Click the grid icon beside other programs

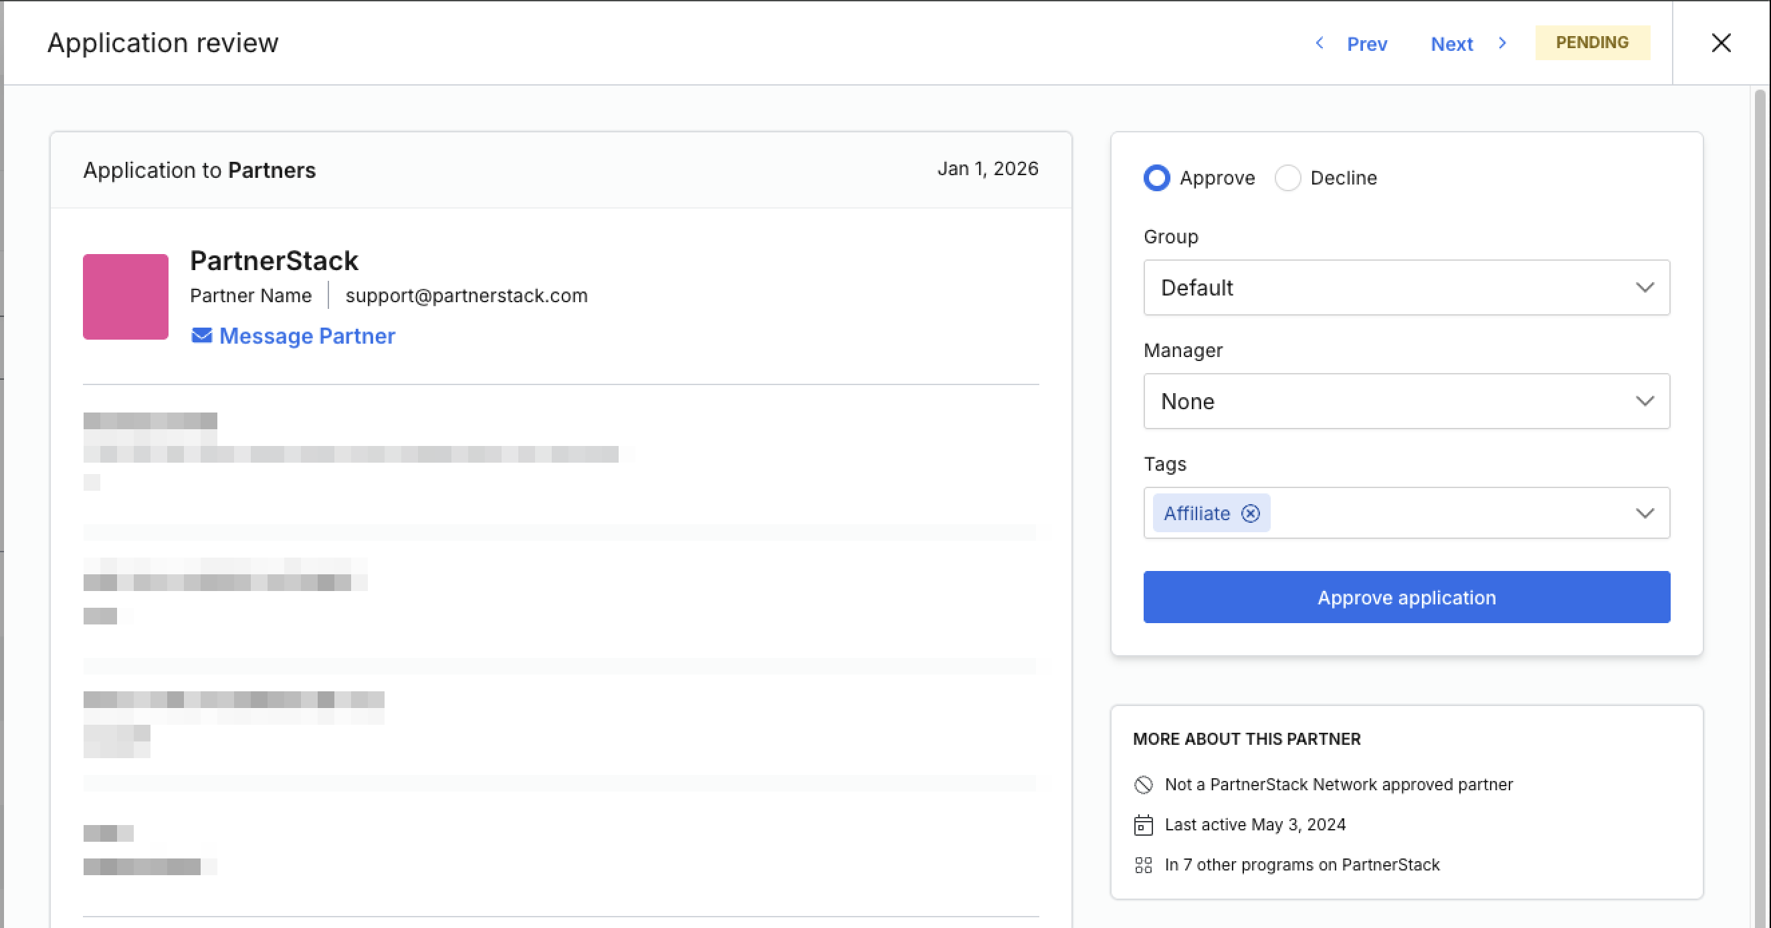pyautogui.click(x=1143, y=864)
